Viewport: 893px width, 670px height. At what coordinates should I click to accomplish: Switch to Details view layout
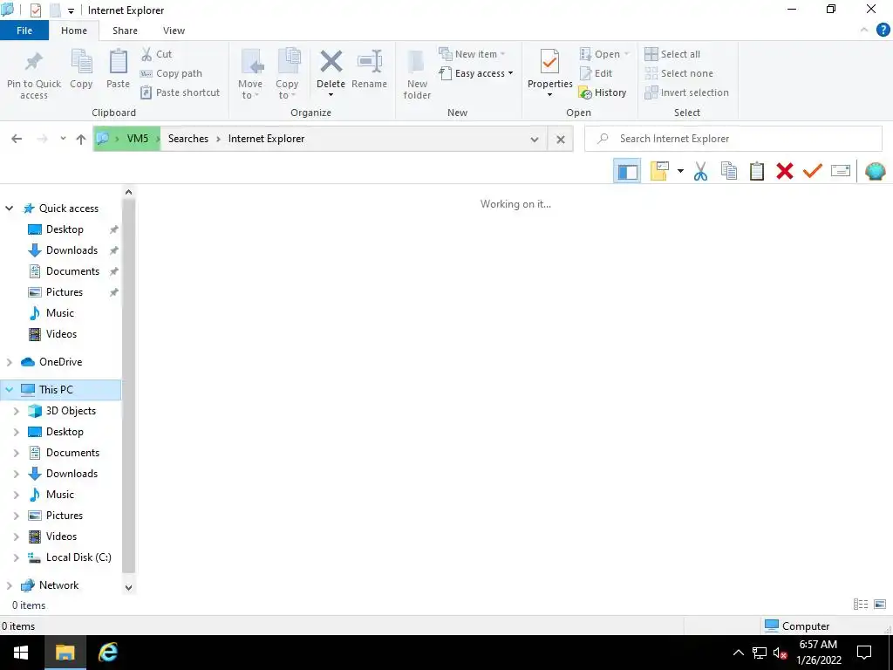(x=861, y=605)
